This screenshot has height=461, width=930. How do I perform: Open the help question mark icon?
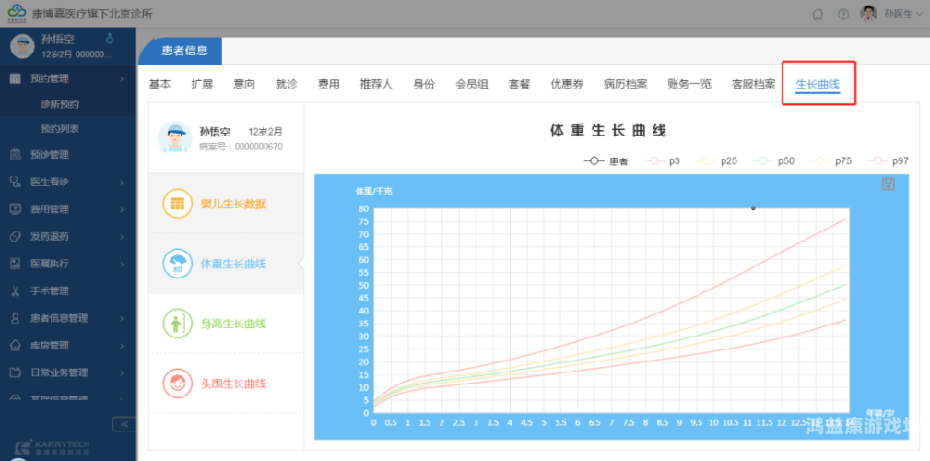pyautogui.click(x=843, y=14)
